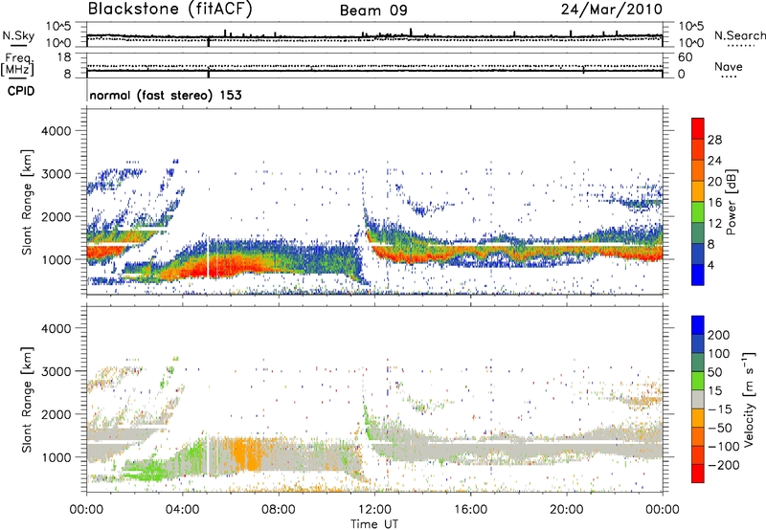
Task: Click the '3000' tick of velocity panel
Action: pyautogui.click(x=56, y=371)
